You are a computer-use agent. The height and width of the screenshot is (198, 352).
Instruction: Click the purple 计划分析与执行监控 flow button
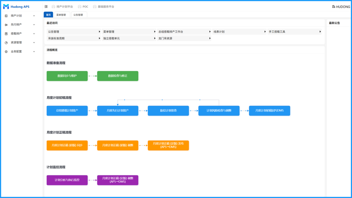[67, 180]
